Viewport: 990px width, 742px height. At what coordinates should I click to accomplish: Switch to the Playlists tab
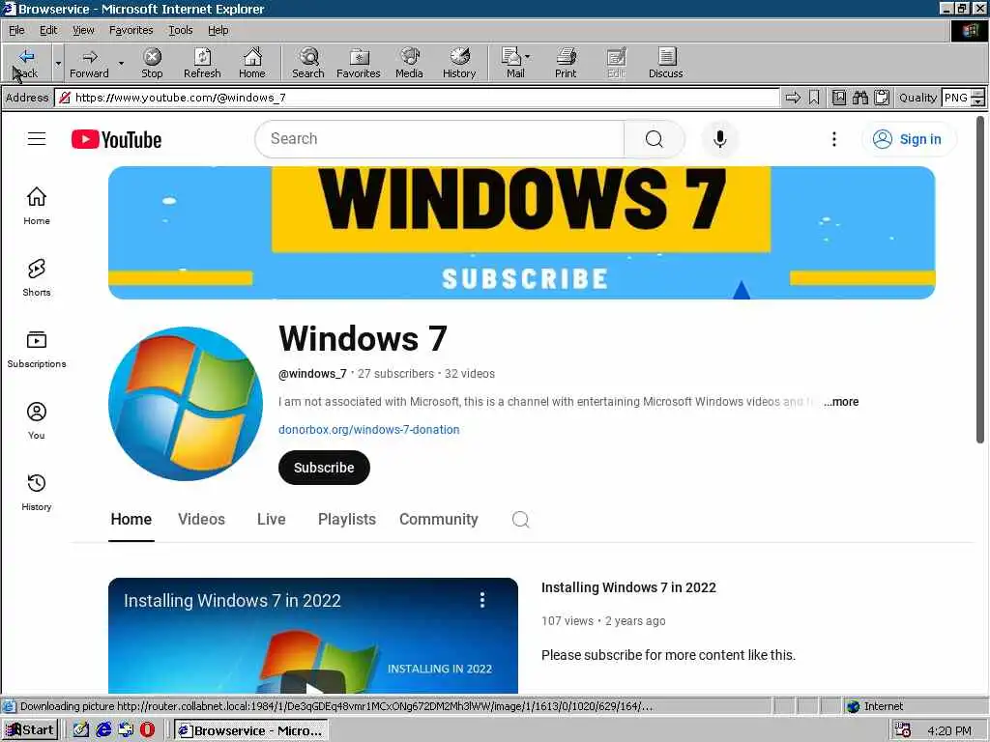point(347,519)
